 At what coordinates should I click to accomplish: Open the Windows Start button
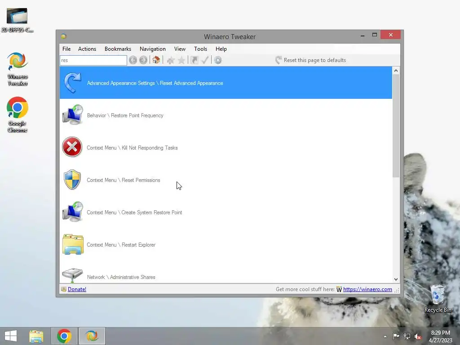tap(11, 336)
